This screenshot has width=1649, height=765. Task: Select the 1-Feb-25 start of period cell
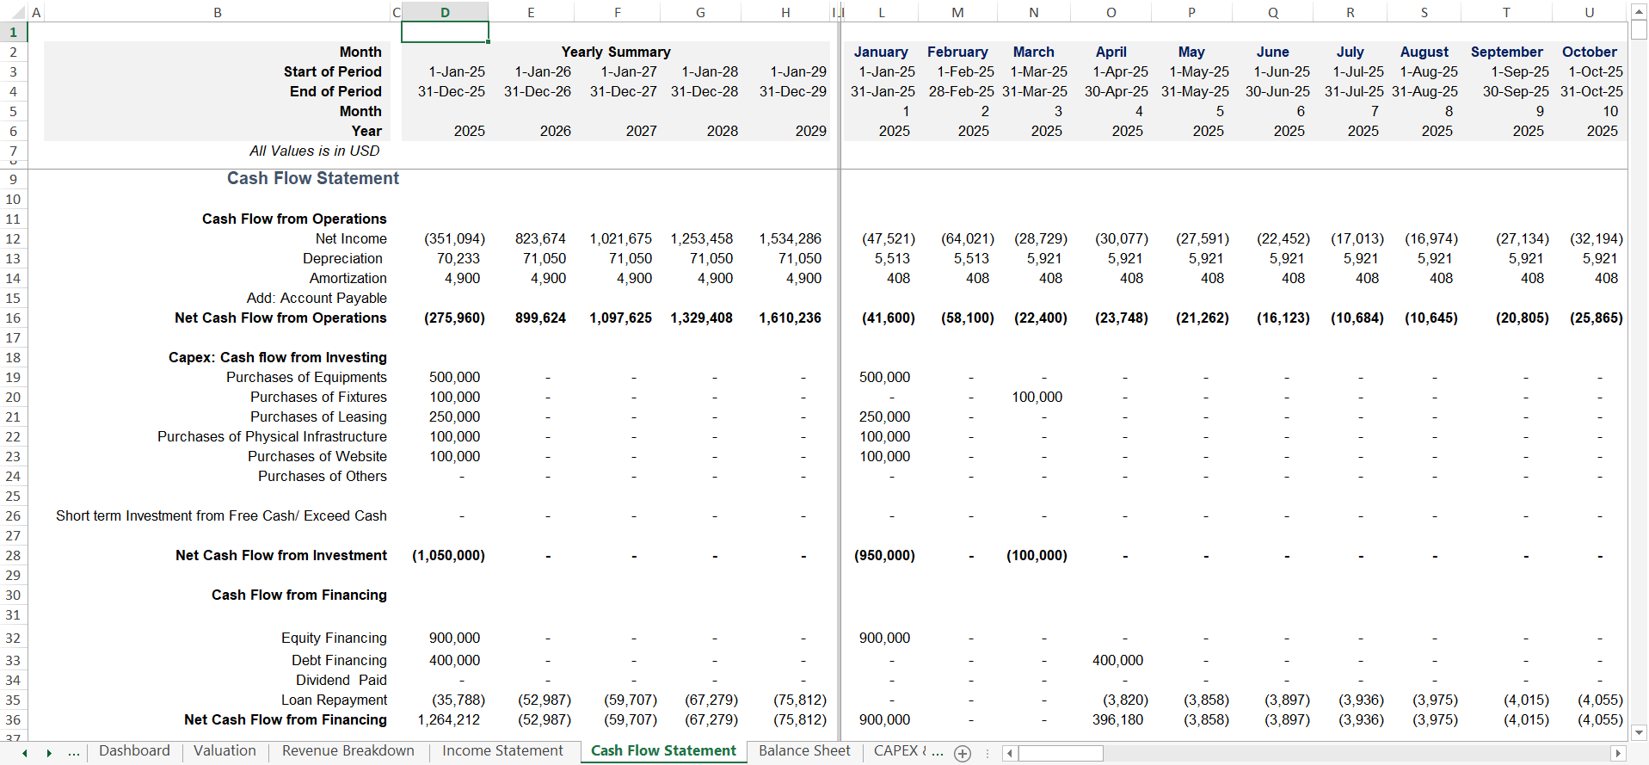tap(965, 71)
